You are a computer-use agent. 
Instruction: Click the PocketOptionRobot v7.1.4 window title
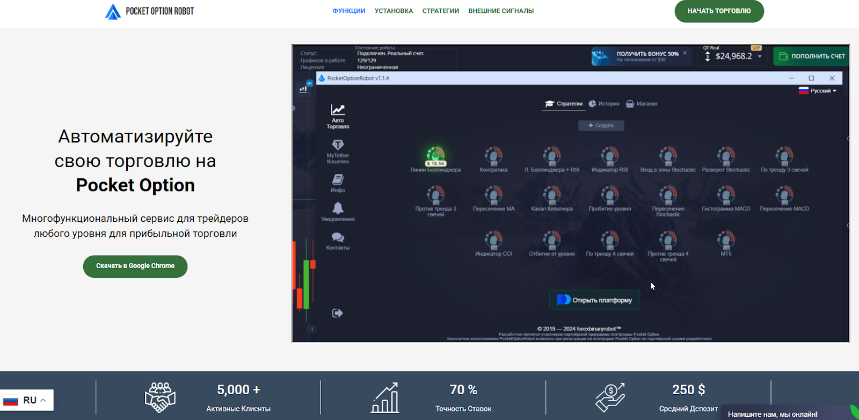pyautogui.click(x=358, y=78)
